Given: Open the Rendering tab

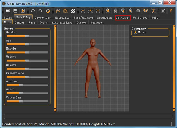Looking at the screenshot, I should [104, 18].
